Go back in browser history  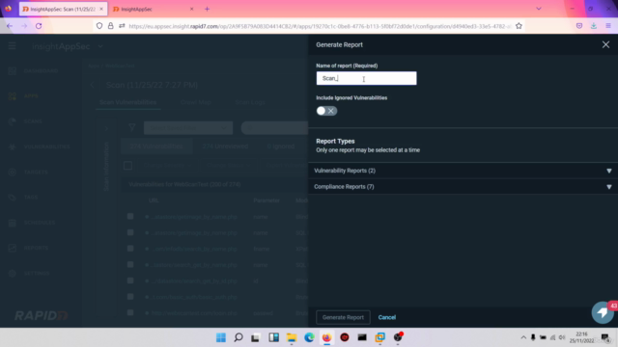point(10,26)
